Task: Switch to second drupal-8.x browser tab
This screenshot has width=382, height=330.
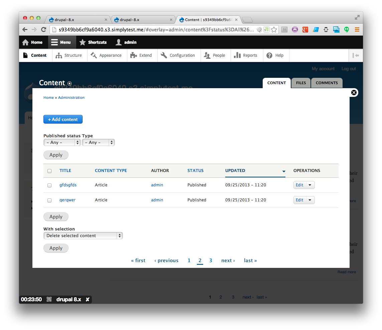Action: 143,20
